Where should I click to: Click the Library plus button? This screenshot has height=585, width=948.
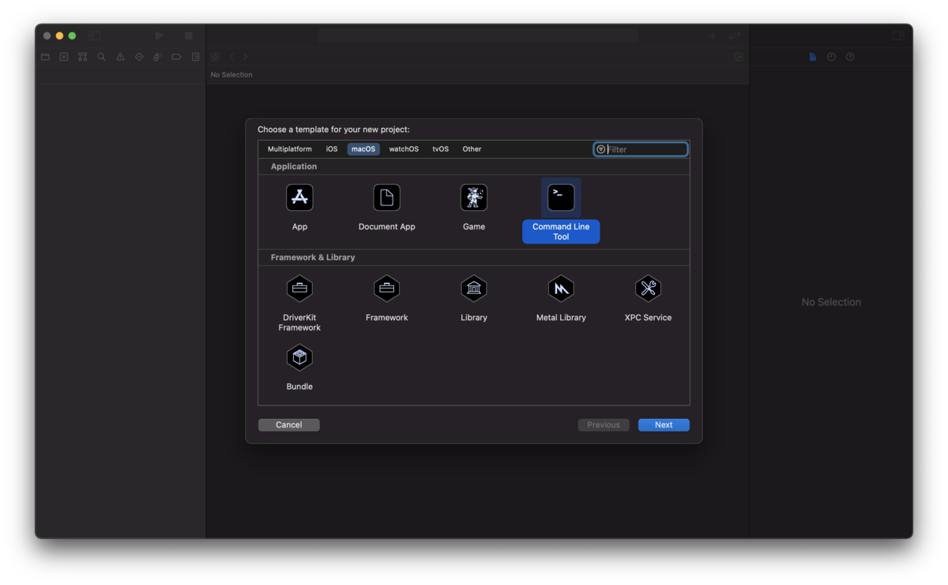[x=713, y=36]
